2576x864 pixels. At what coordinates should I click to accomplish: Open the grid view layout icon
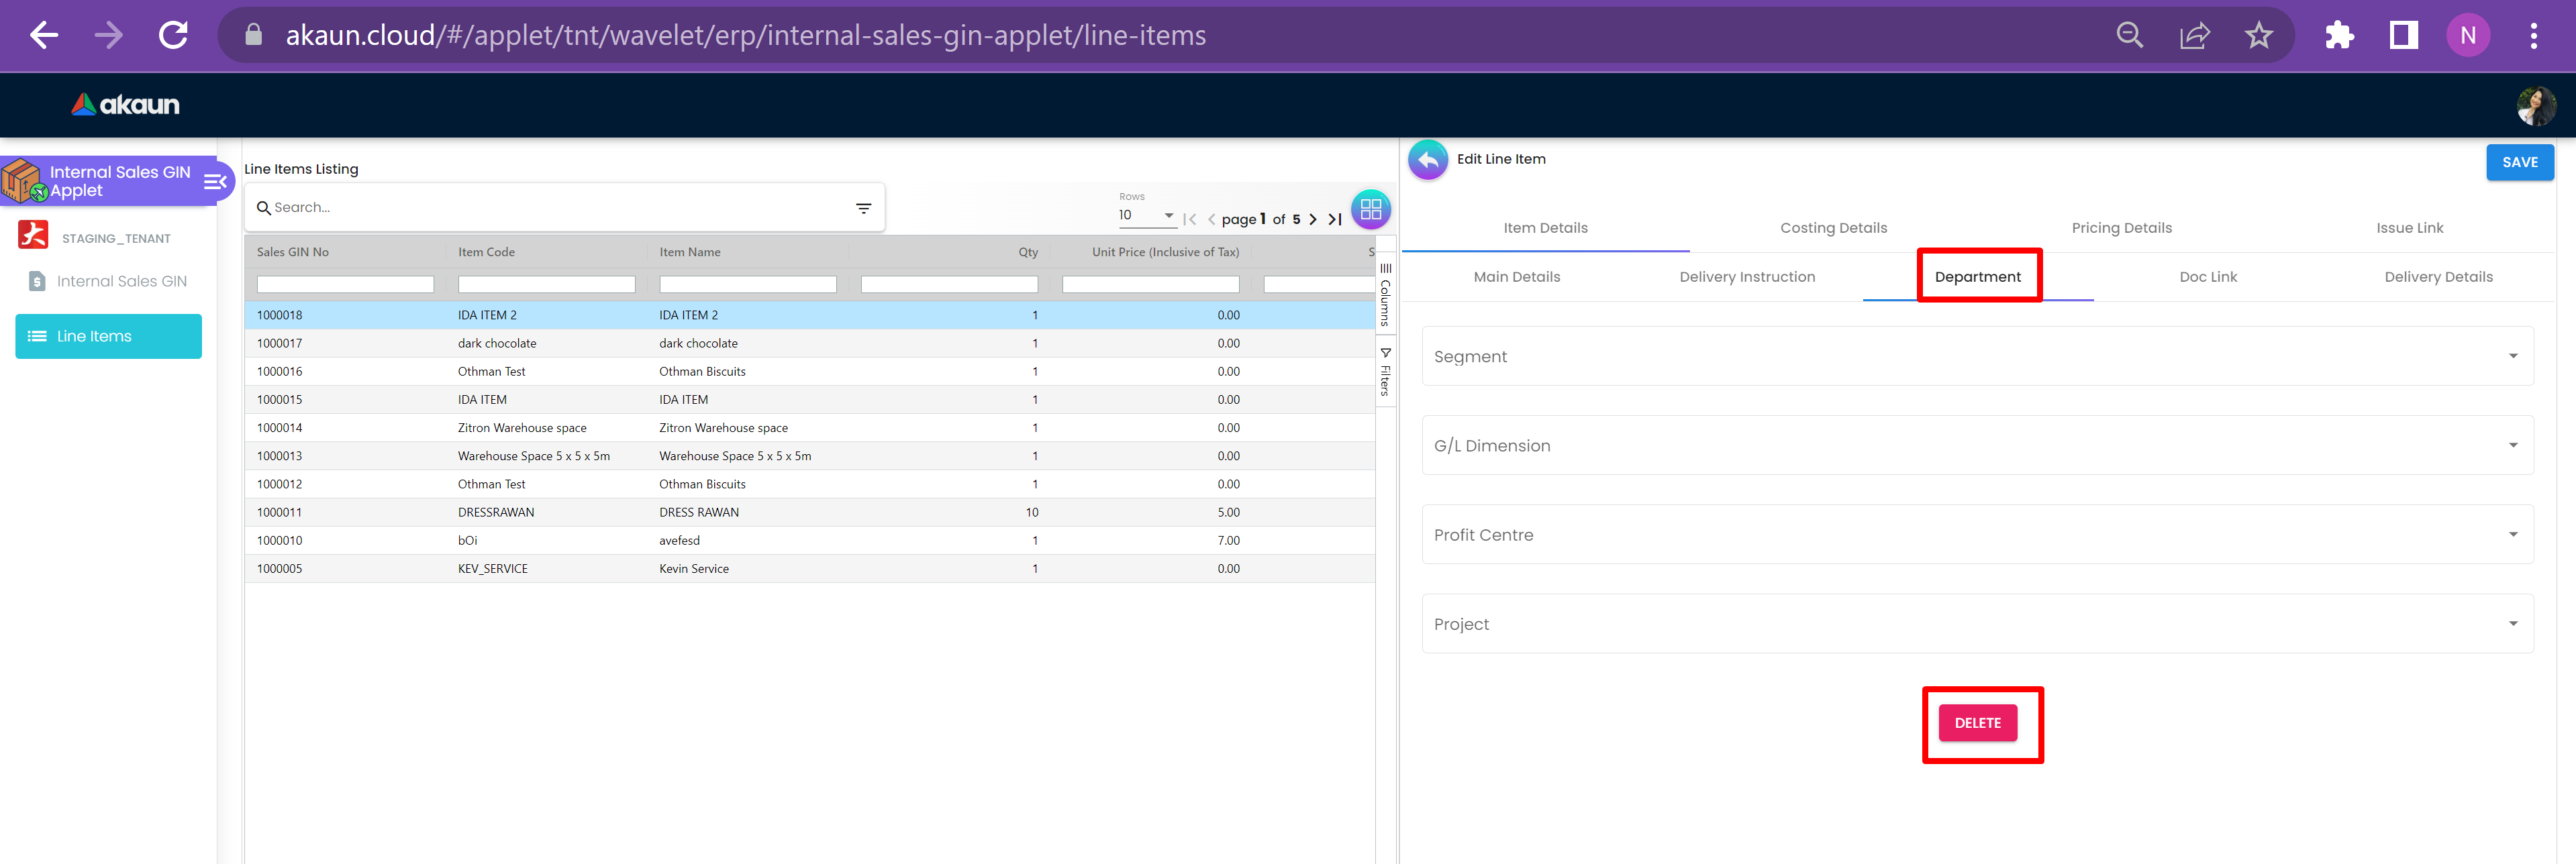[1370, 209]
